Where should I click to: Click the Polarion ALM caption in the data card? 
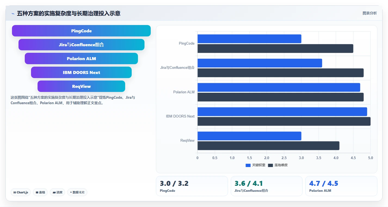(x=320, y=191)
